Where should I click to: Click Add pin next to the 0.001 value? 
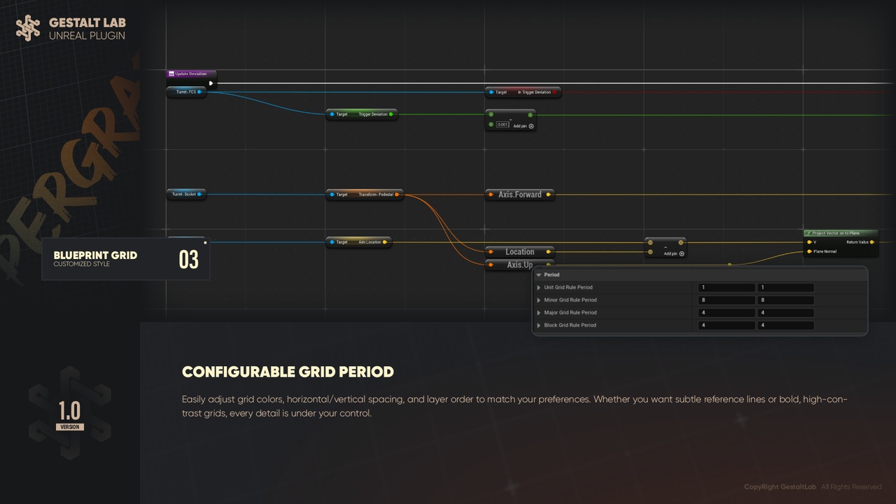pyautogui.click(x=524, y=126)
